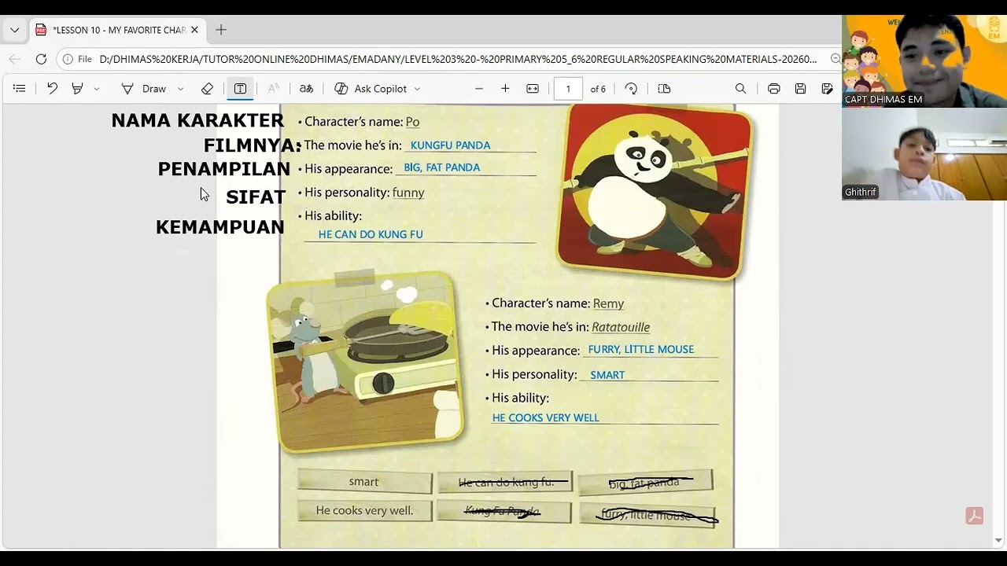The image size is (1007, 566).
Task: Click the crossed-out 'He can do kung fu.' box
Action: (x=507, y=482)
